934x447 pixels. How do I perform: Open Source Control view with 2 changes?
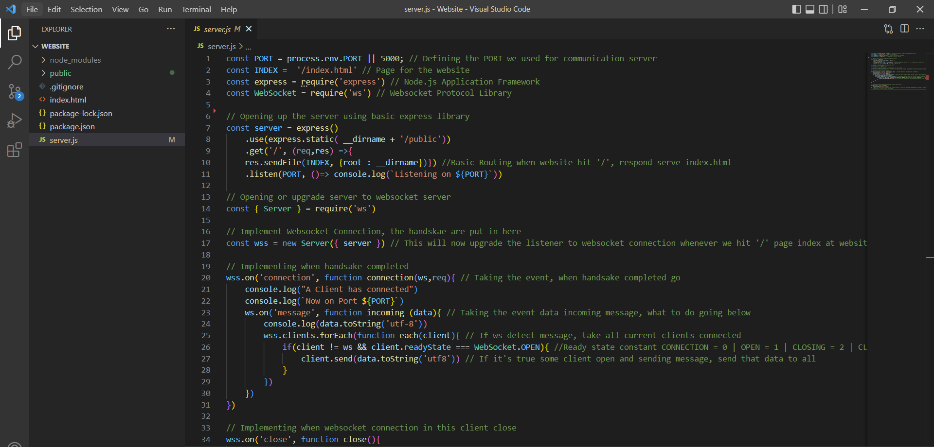coord(15,91)
